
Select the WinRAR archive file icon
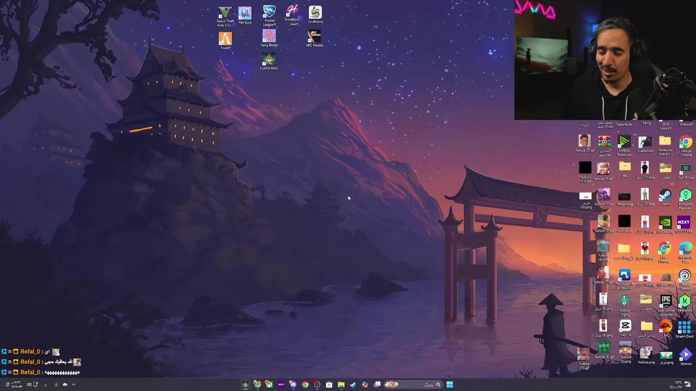(x=604, y=146)
